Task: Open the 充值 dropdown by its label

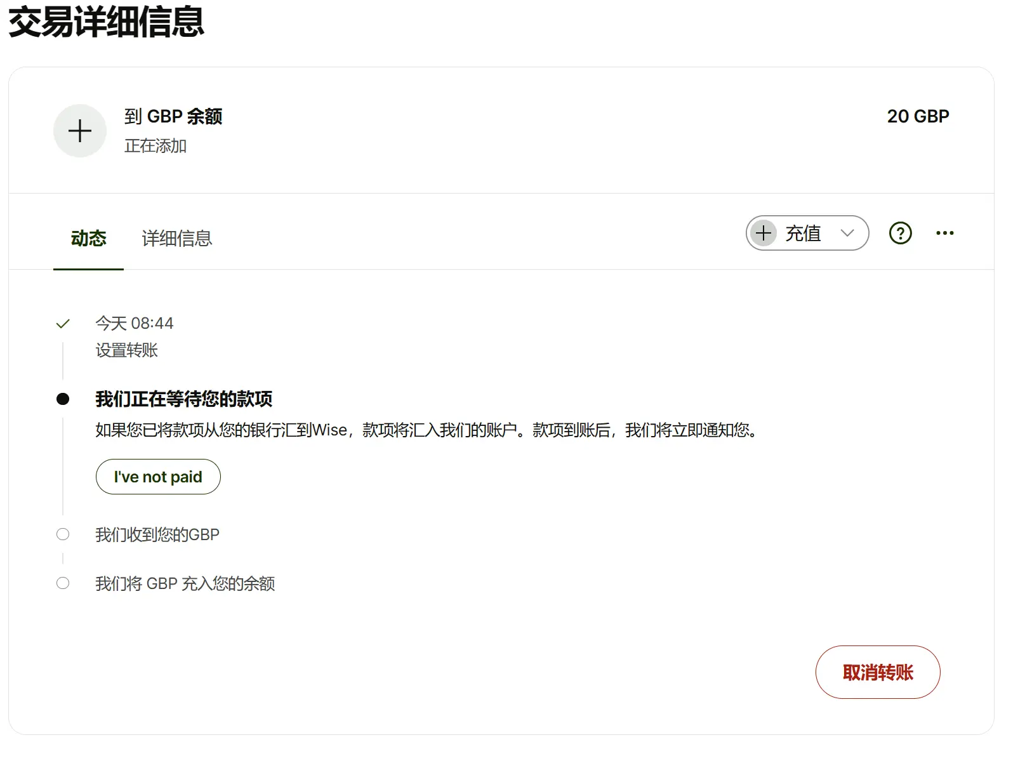Action: (803, 234)
